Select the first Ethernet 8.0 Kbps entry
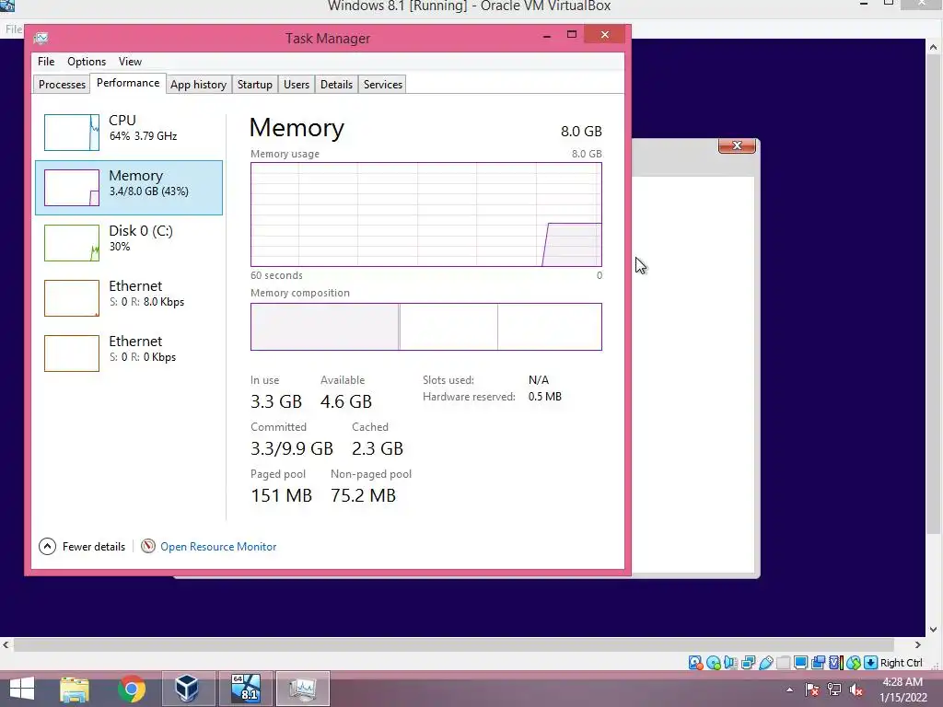943x707 pixels. tap(129, 298)
